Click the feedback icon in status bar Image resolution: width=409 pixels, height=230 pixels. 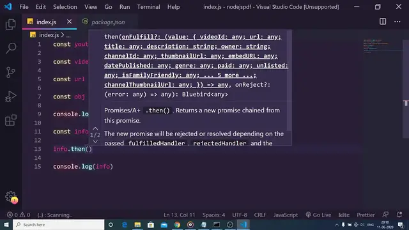point(385,215)
